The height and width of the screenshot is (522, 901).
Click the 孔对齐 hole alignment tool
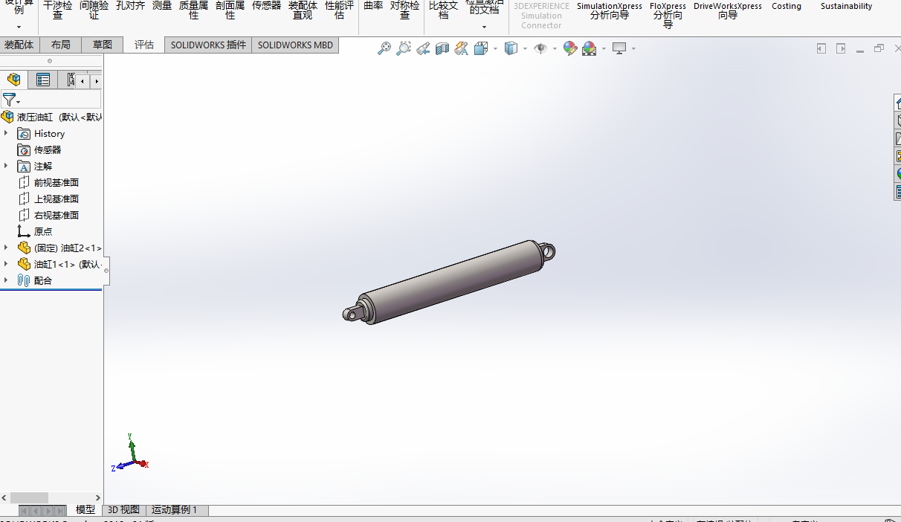point(130,6)
